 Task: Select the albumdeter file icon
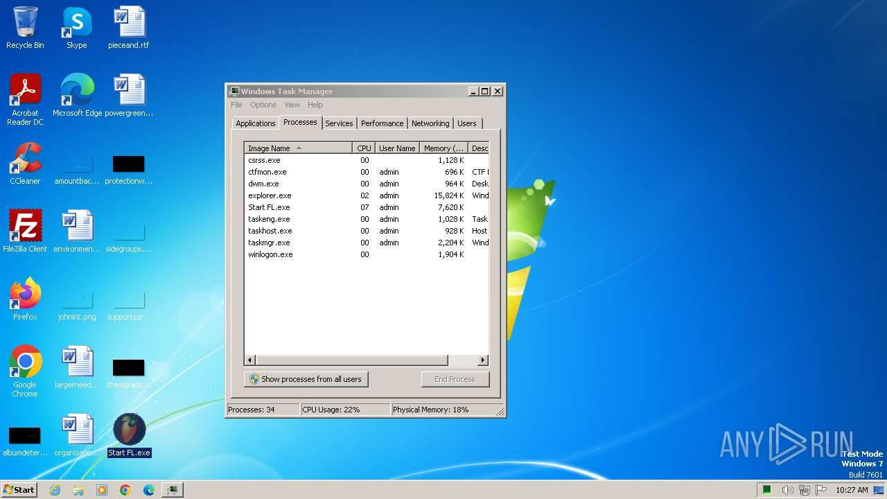[x=25, y=441]
